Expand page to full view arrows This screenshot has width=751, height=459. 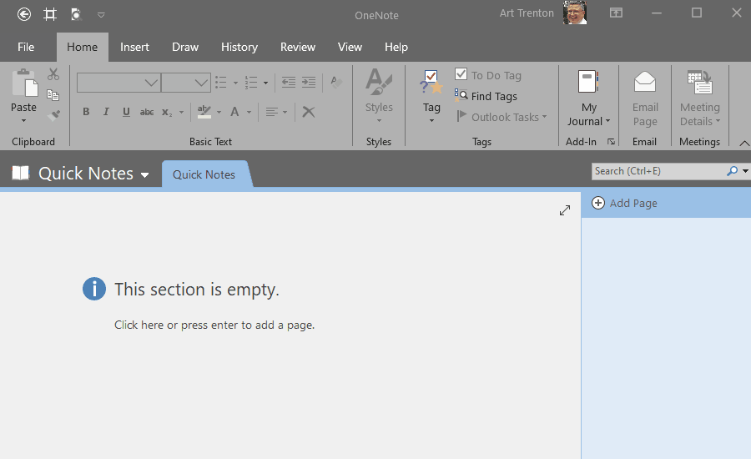[x=565, y=210]
